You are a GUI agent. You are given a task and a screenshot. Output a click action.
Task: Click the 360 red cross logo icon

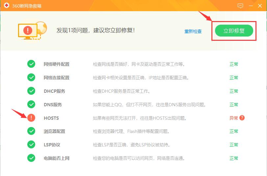(7, 6)
